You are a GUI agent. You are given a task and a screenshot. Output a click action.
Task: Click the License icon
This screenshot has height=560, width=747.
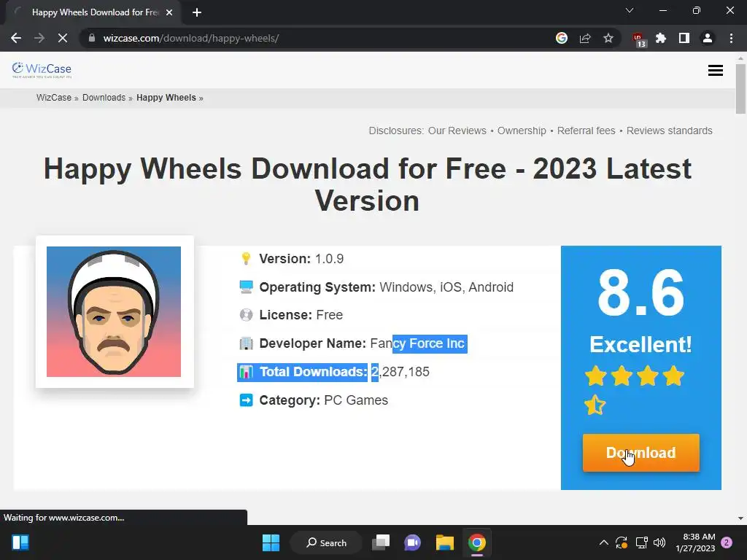click(x=246, y=315)
